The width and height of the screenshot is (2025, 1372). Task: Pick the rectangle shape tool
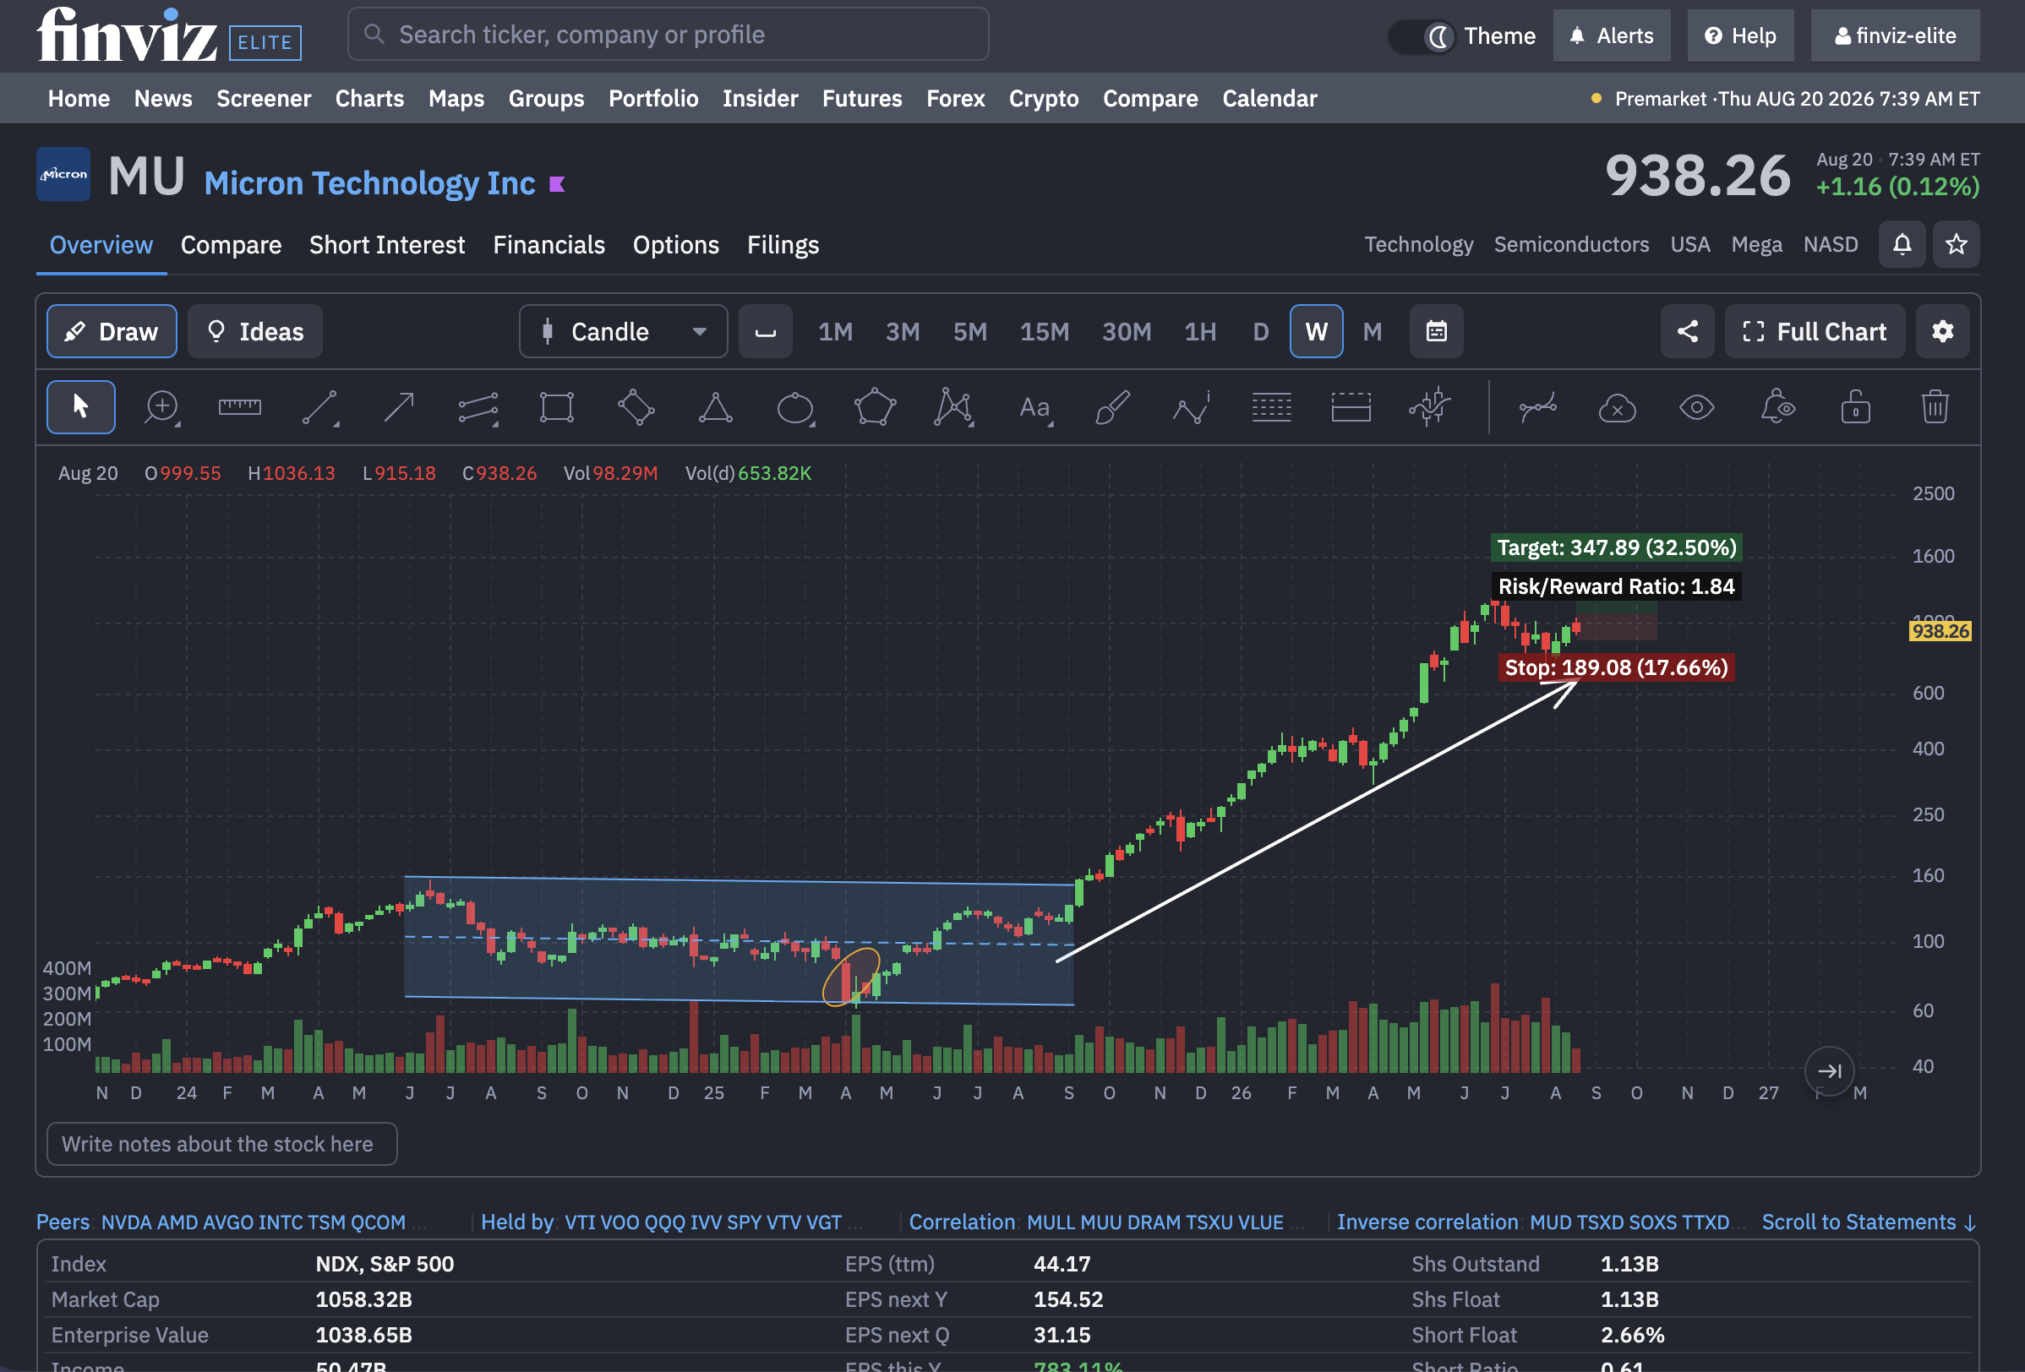557,407
